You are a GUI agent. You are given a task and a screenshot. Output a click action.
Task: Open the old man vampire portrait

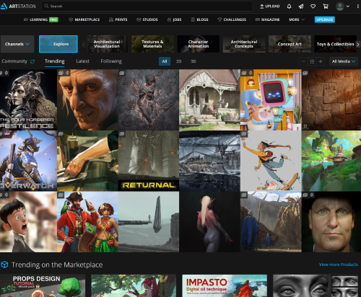(x=87, y=99)
